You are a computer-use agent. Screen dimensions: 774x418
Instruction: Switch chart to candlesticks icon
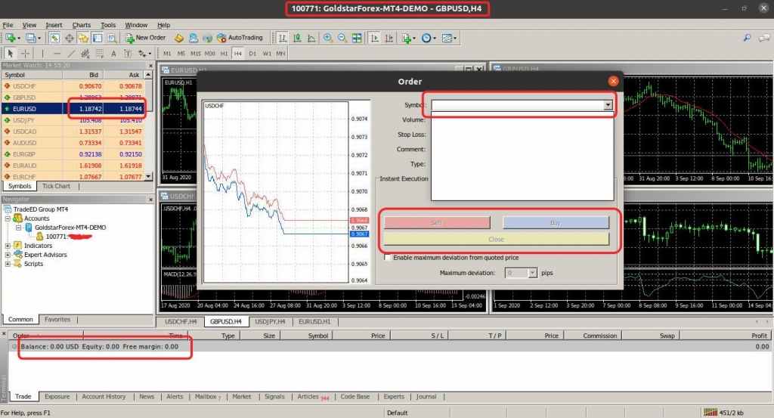296,38
